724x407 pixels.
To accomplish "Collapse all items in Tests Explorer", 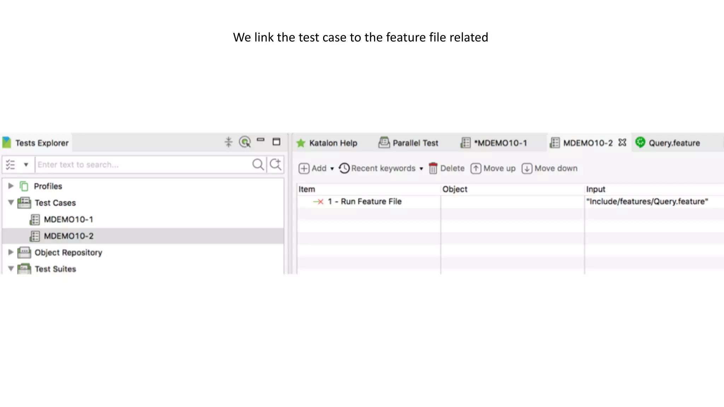I will [229, 142].
